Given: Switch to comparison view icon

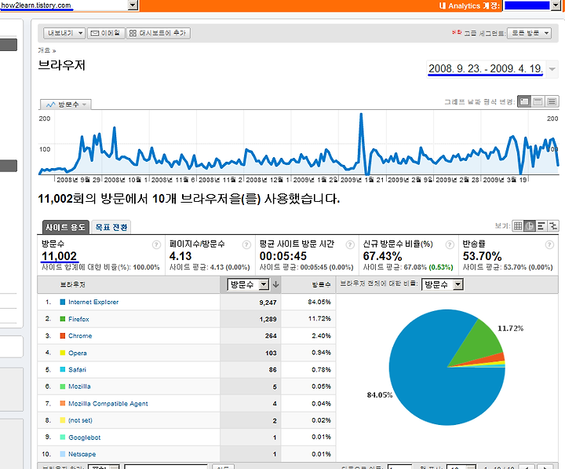Looking at the screenshot, I should (552, 226).
